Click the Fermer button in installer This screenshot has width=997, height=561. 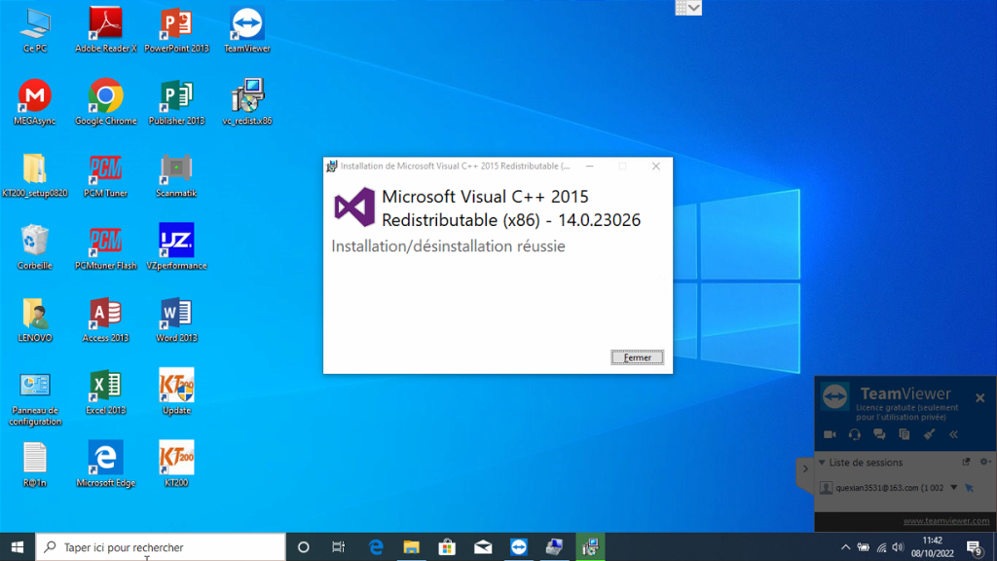pyautogui.click(x=637, y=357)
